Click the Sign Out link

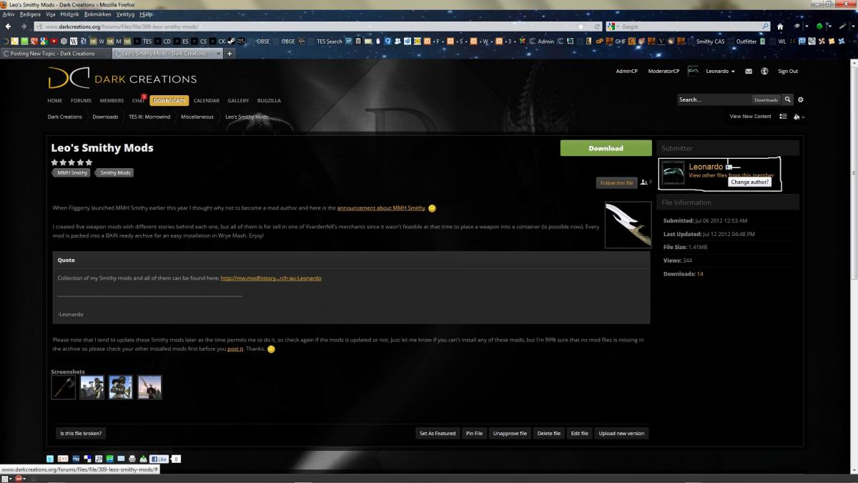[788, 72]
